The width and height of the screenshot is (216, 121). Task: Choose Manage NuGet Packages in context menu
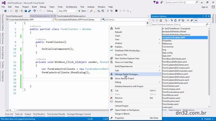click(135, 74)
